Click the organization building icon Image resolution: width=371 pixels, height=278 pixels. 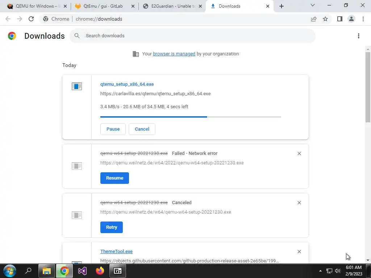pyautogui.click(x=136, y=54)
